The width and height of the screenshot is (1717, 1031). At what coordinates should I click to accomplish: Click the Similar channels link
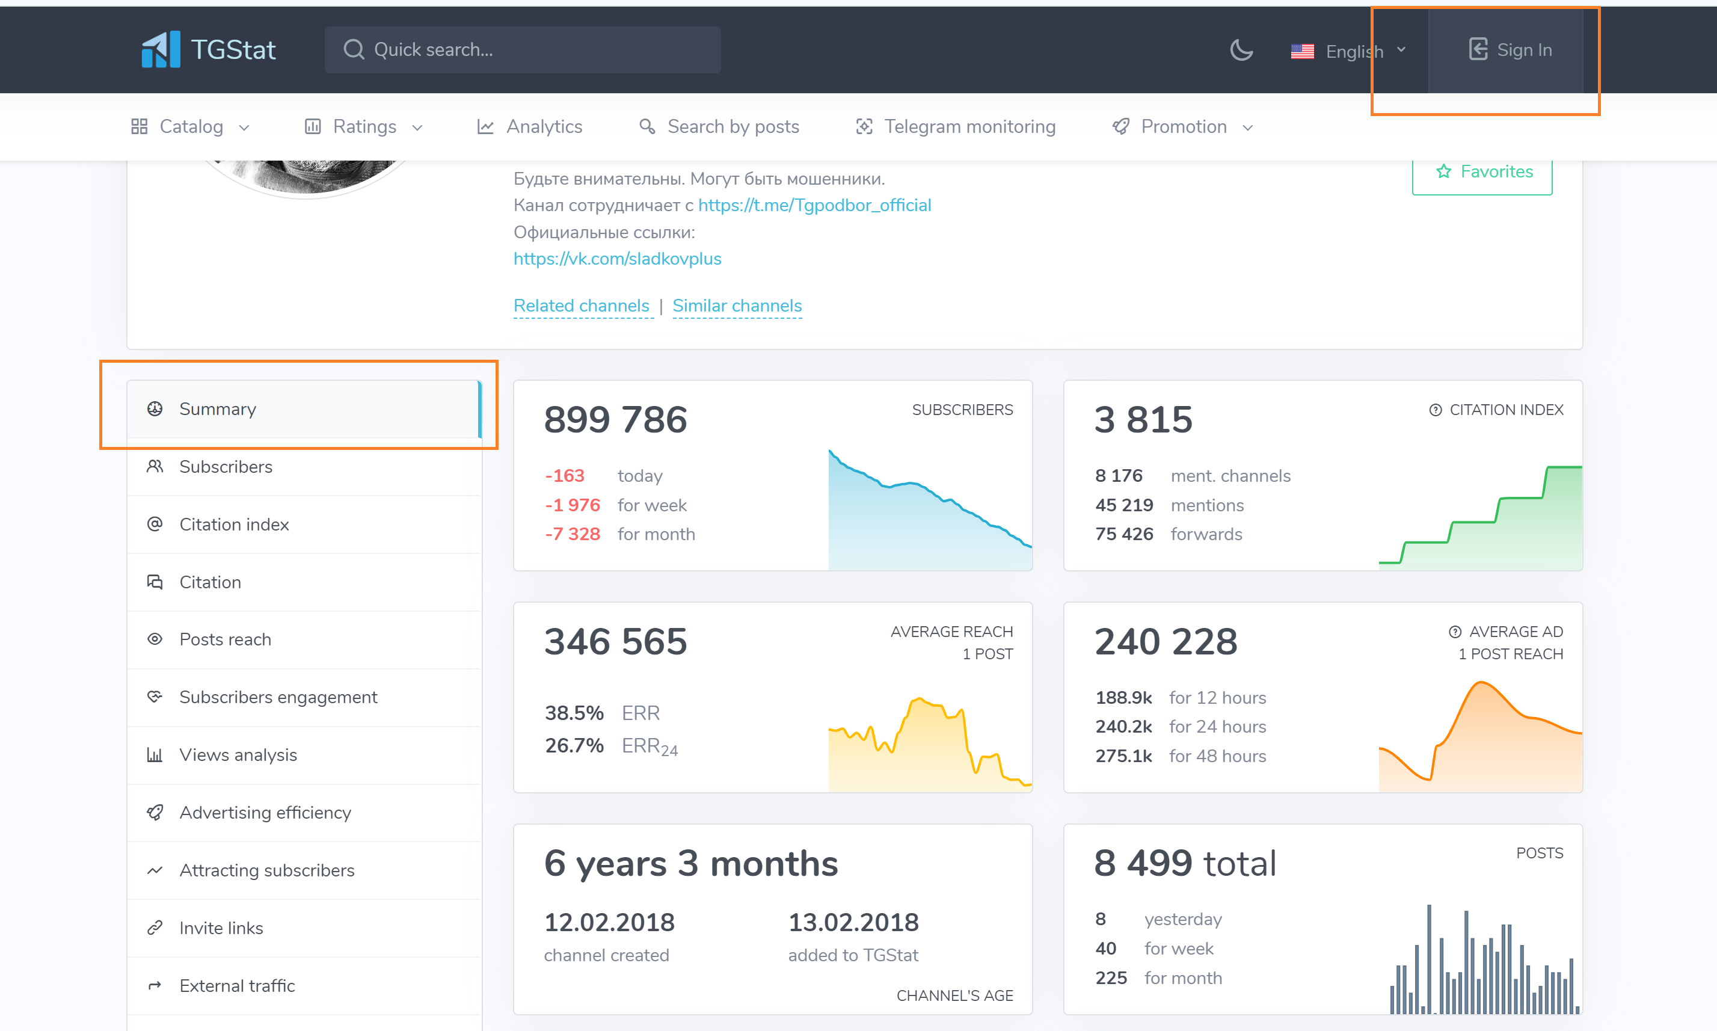click(x=737, y=306)
